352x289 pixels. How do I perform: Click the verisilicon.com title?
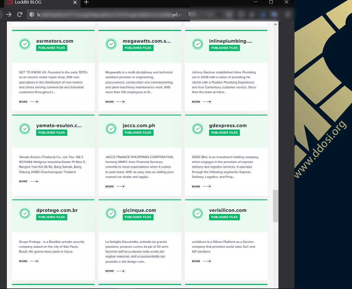click(x=228, y=210)
